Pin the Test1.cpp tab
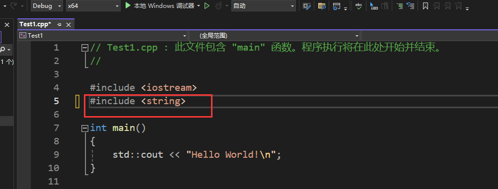The width and height of the screenshot is (498, 189). (x=59, y=24)
